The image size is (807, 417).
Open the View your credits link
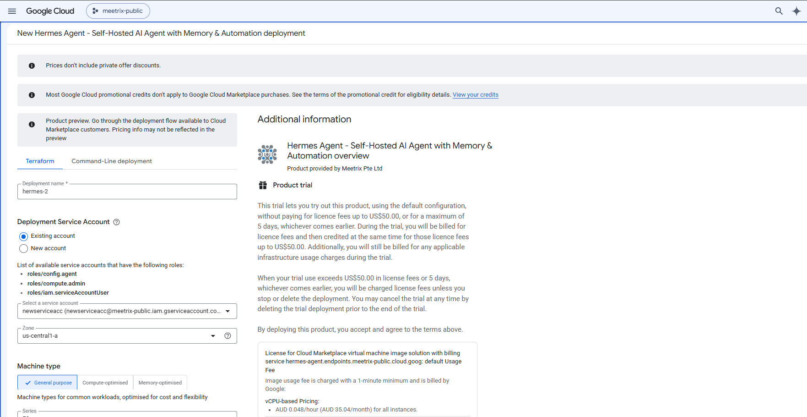(476, 95)
